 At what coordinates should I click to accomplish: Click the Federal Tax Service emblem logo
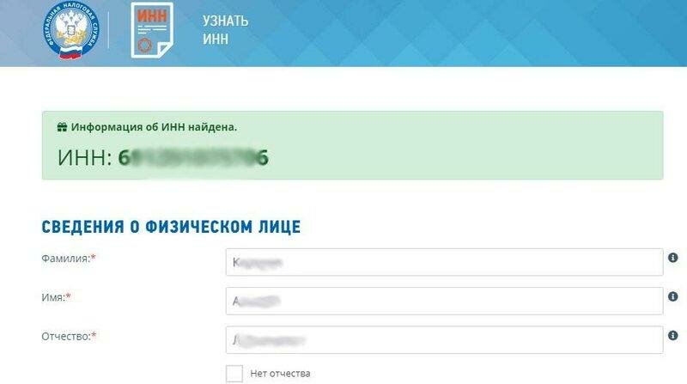click(x=70, y=30)
